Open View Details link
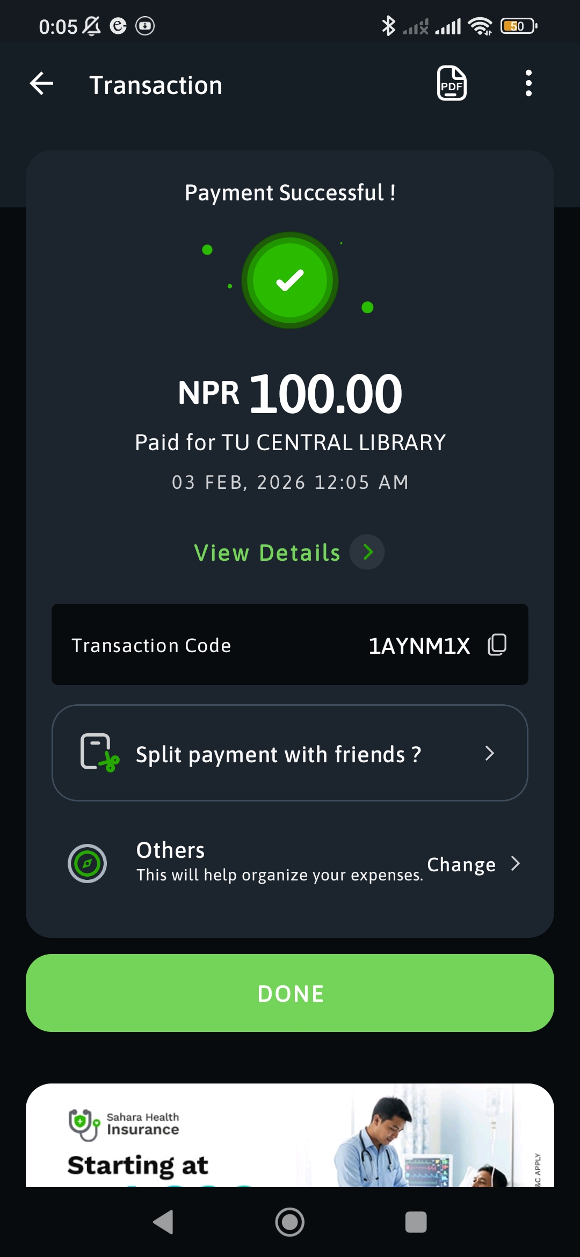Screen dimensions: 580x1257 point(267,552)
